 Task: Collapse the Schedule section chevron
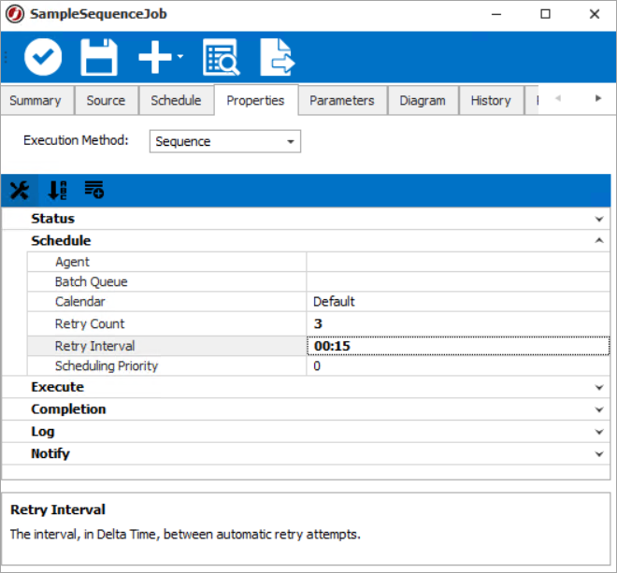(599, 240)
